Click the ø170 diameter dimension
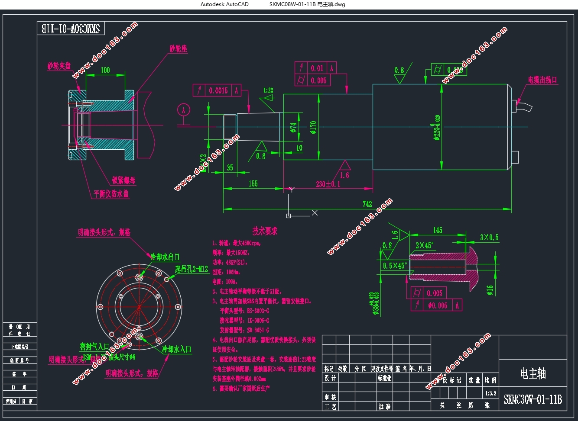The image size is (578, 421). click(313, 127)
